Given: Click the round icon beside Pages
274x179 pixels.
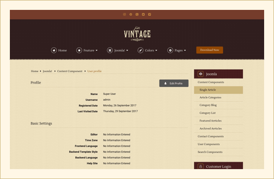Looking at the screenshot, I should 170,50.
